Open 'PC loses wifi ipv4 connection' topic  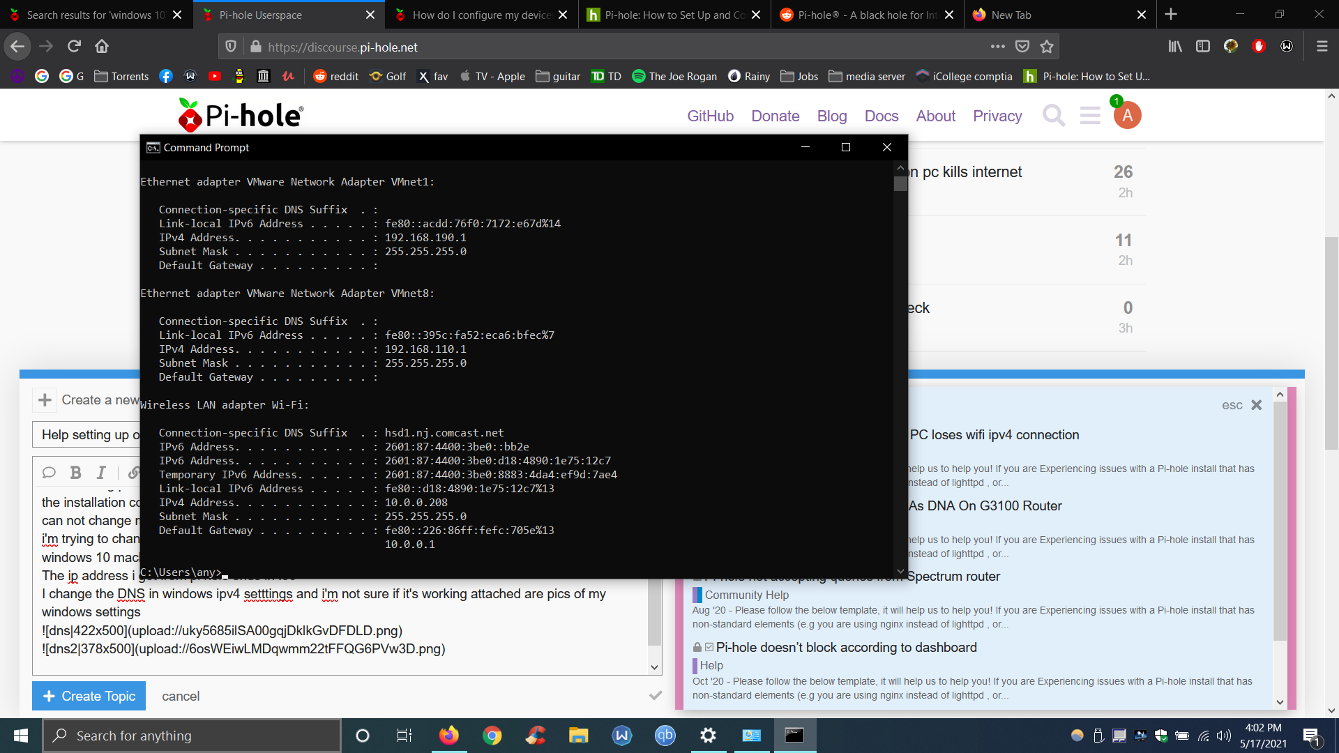point(995,434)
